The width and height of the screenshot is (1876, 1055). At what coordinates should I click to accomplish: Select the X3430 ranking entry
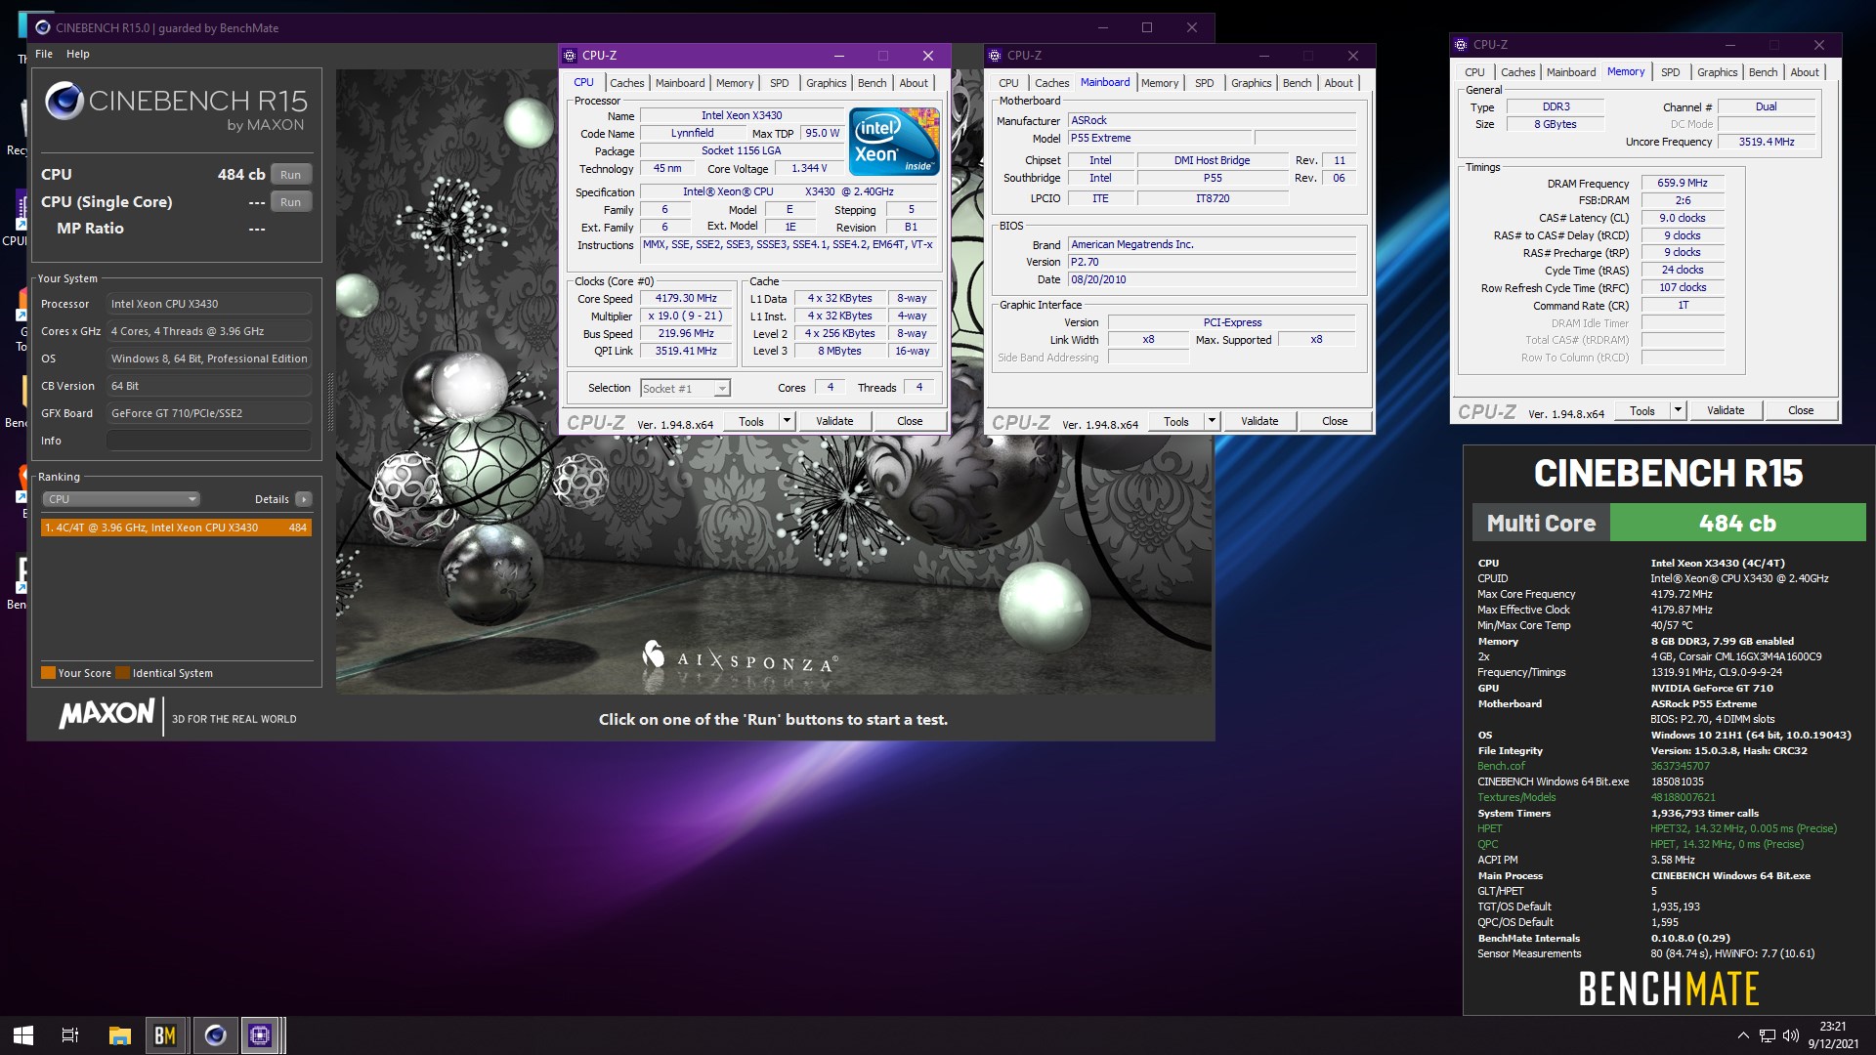click(x=176, y=527)
